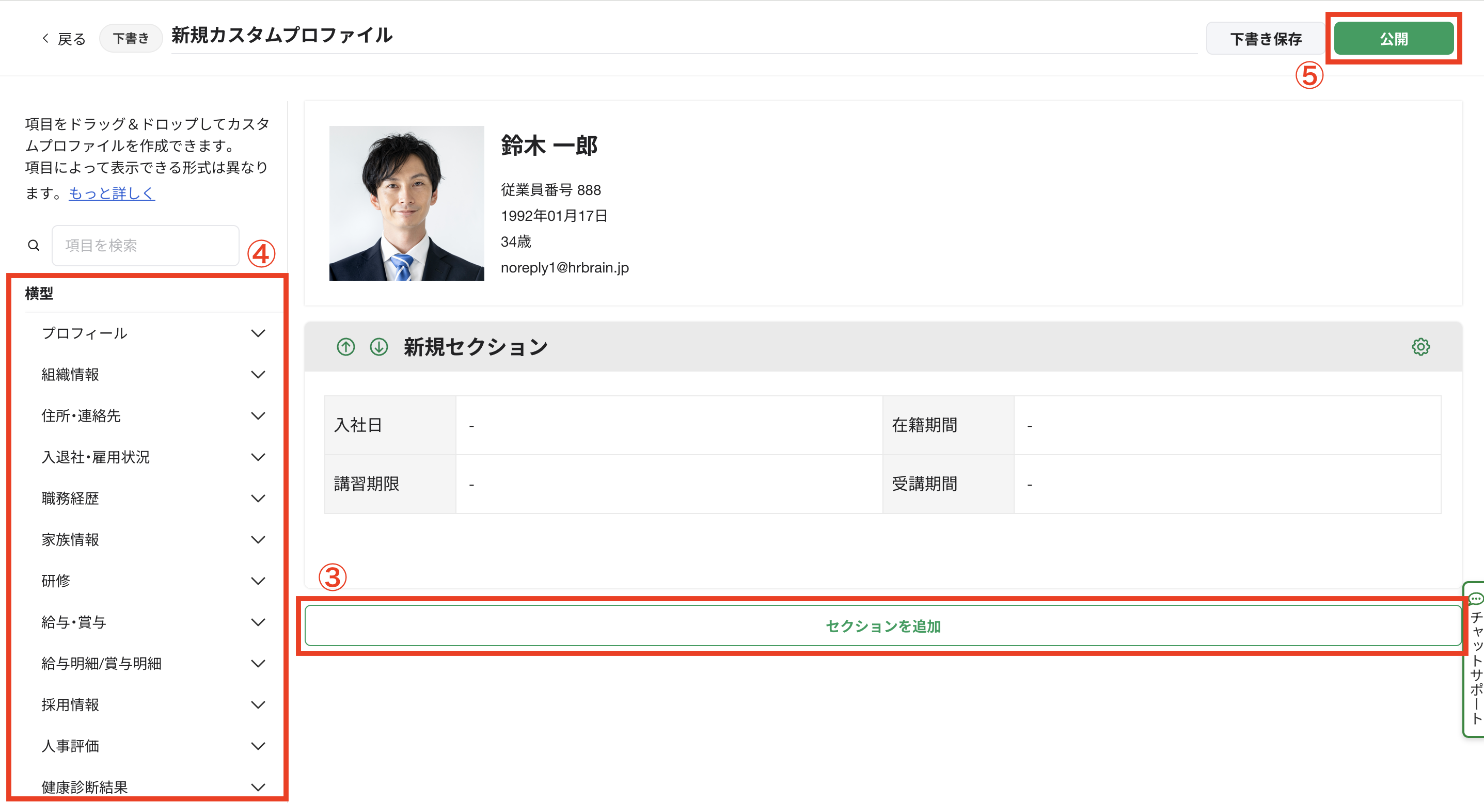Save draft with 下書き保存 button
1484x803 pixels.
click(1266, 39)
